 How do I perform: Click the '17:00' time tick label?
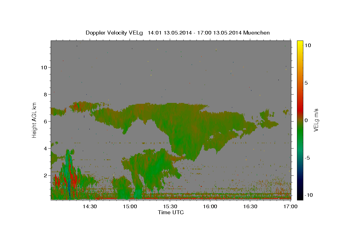tap(290, 206)
